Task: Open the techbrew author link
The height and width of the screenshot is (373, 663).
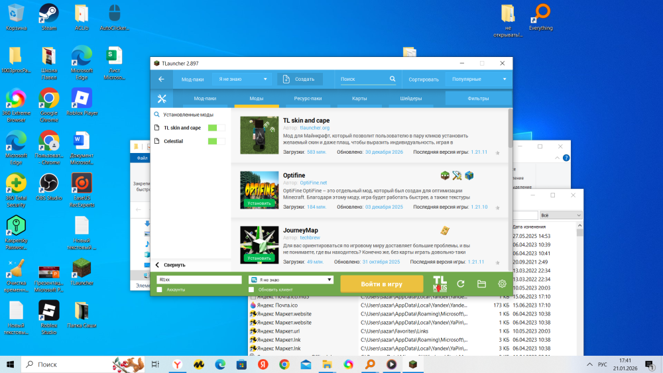Action: pos(310,238)
